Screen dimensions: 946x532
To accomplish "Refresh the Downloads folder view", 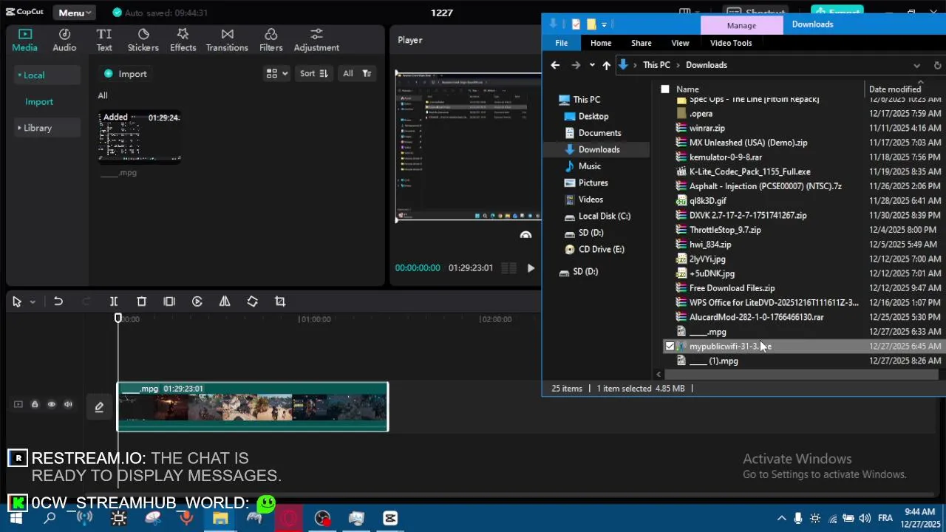I will pos(937,65).
